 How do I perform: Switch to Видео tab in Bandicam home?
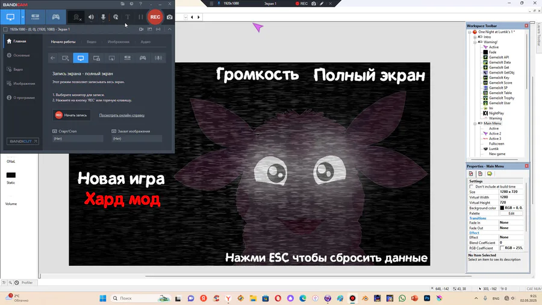(92, 42)
